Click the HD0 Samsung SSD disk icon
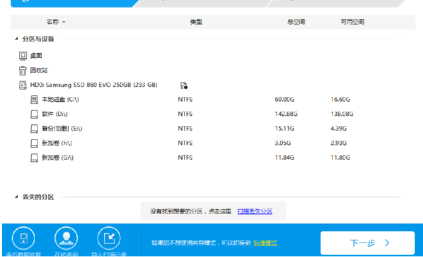The height and width of the screenshot is (257, 423). click(x=22, y=85)
